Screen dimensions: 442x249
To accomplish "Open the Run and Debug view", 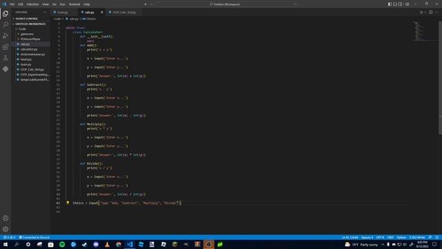I will coord(6,36).
